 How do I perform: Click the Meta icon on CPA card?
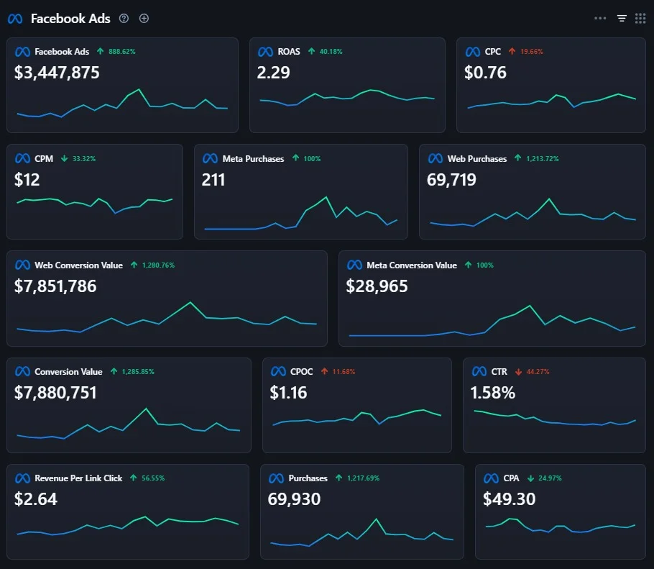492,478
